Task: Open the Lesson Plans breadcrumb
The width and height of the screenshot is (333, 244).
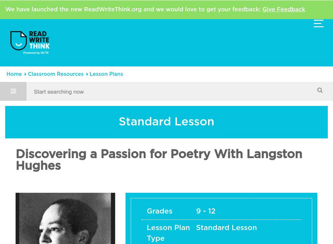Action: point(106,74)
